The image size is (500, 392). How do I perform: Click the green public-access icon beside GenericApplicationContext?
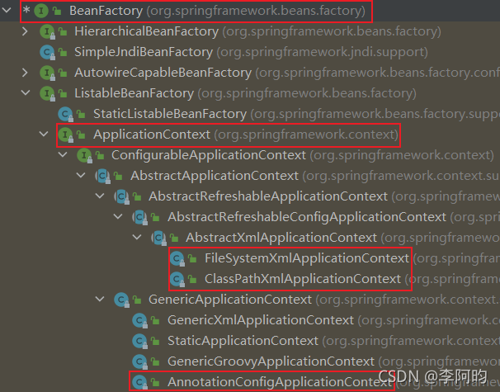click(137, 300)
